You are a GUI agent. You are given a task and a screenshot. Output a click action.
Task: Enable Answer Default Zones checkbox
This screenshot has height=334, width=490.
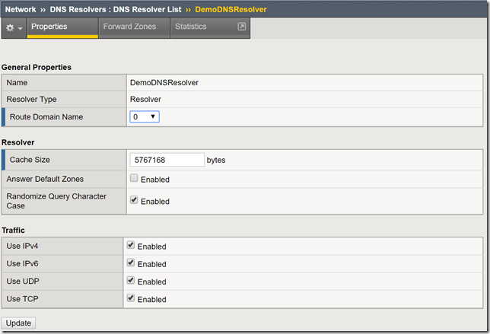tap(134, 178)
